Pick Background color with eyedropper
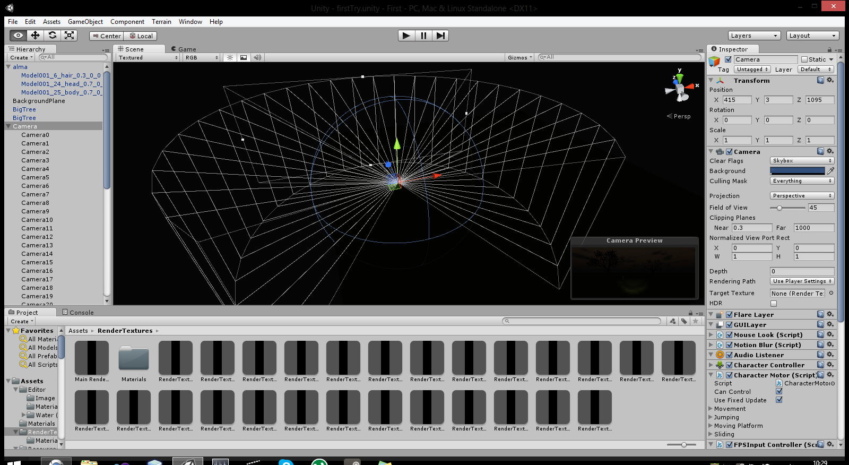 pos(830,171)
